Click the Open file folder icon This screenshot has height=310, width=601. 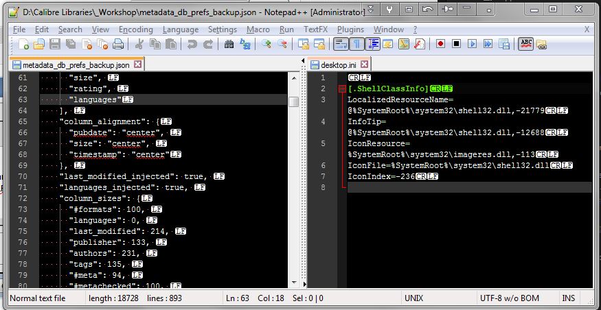(38, 45)
